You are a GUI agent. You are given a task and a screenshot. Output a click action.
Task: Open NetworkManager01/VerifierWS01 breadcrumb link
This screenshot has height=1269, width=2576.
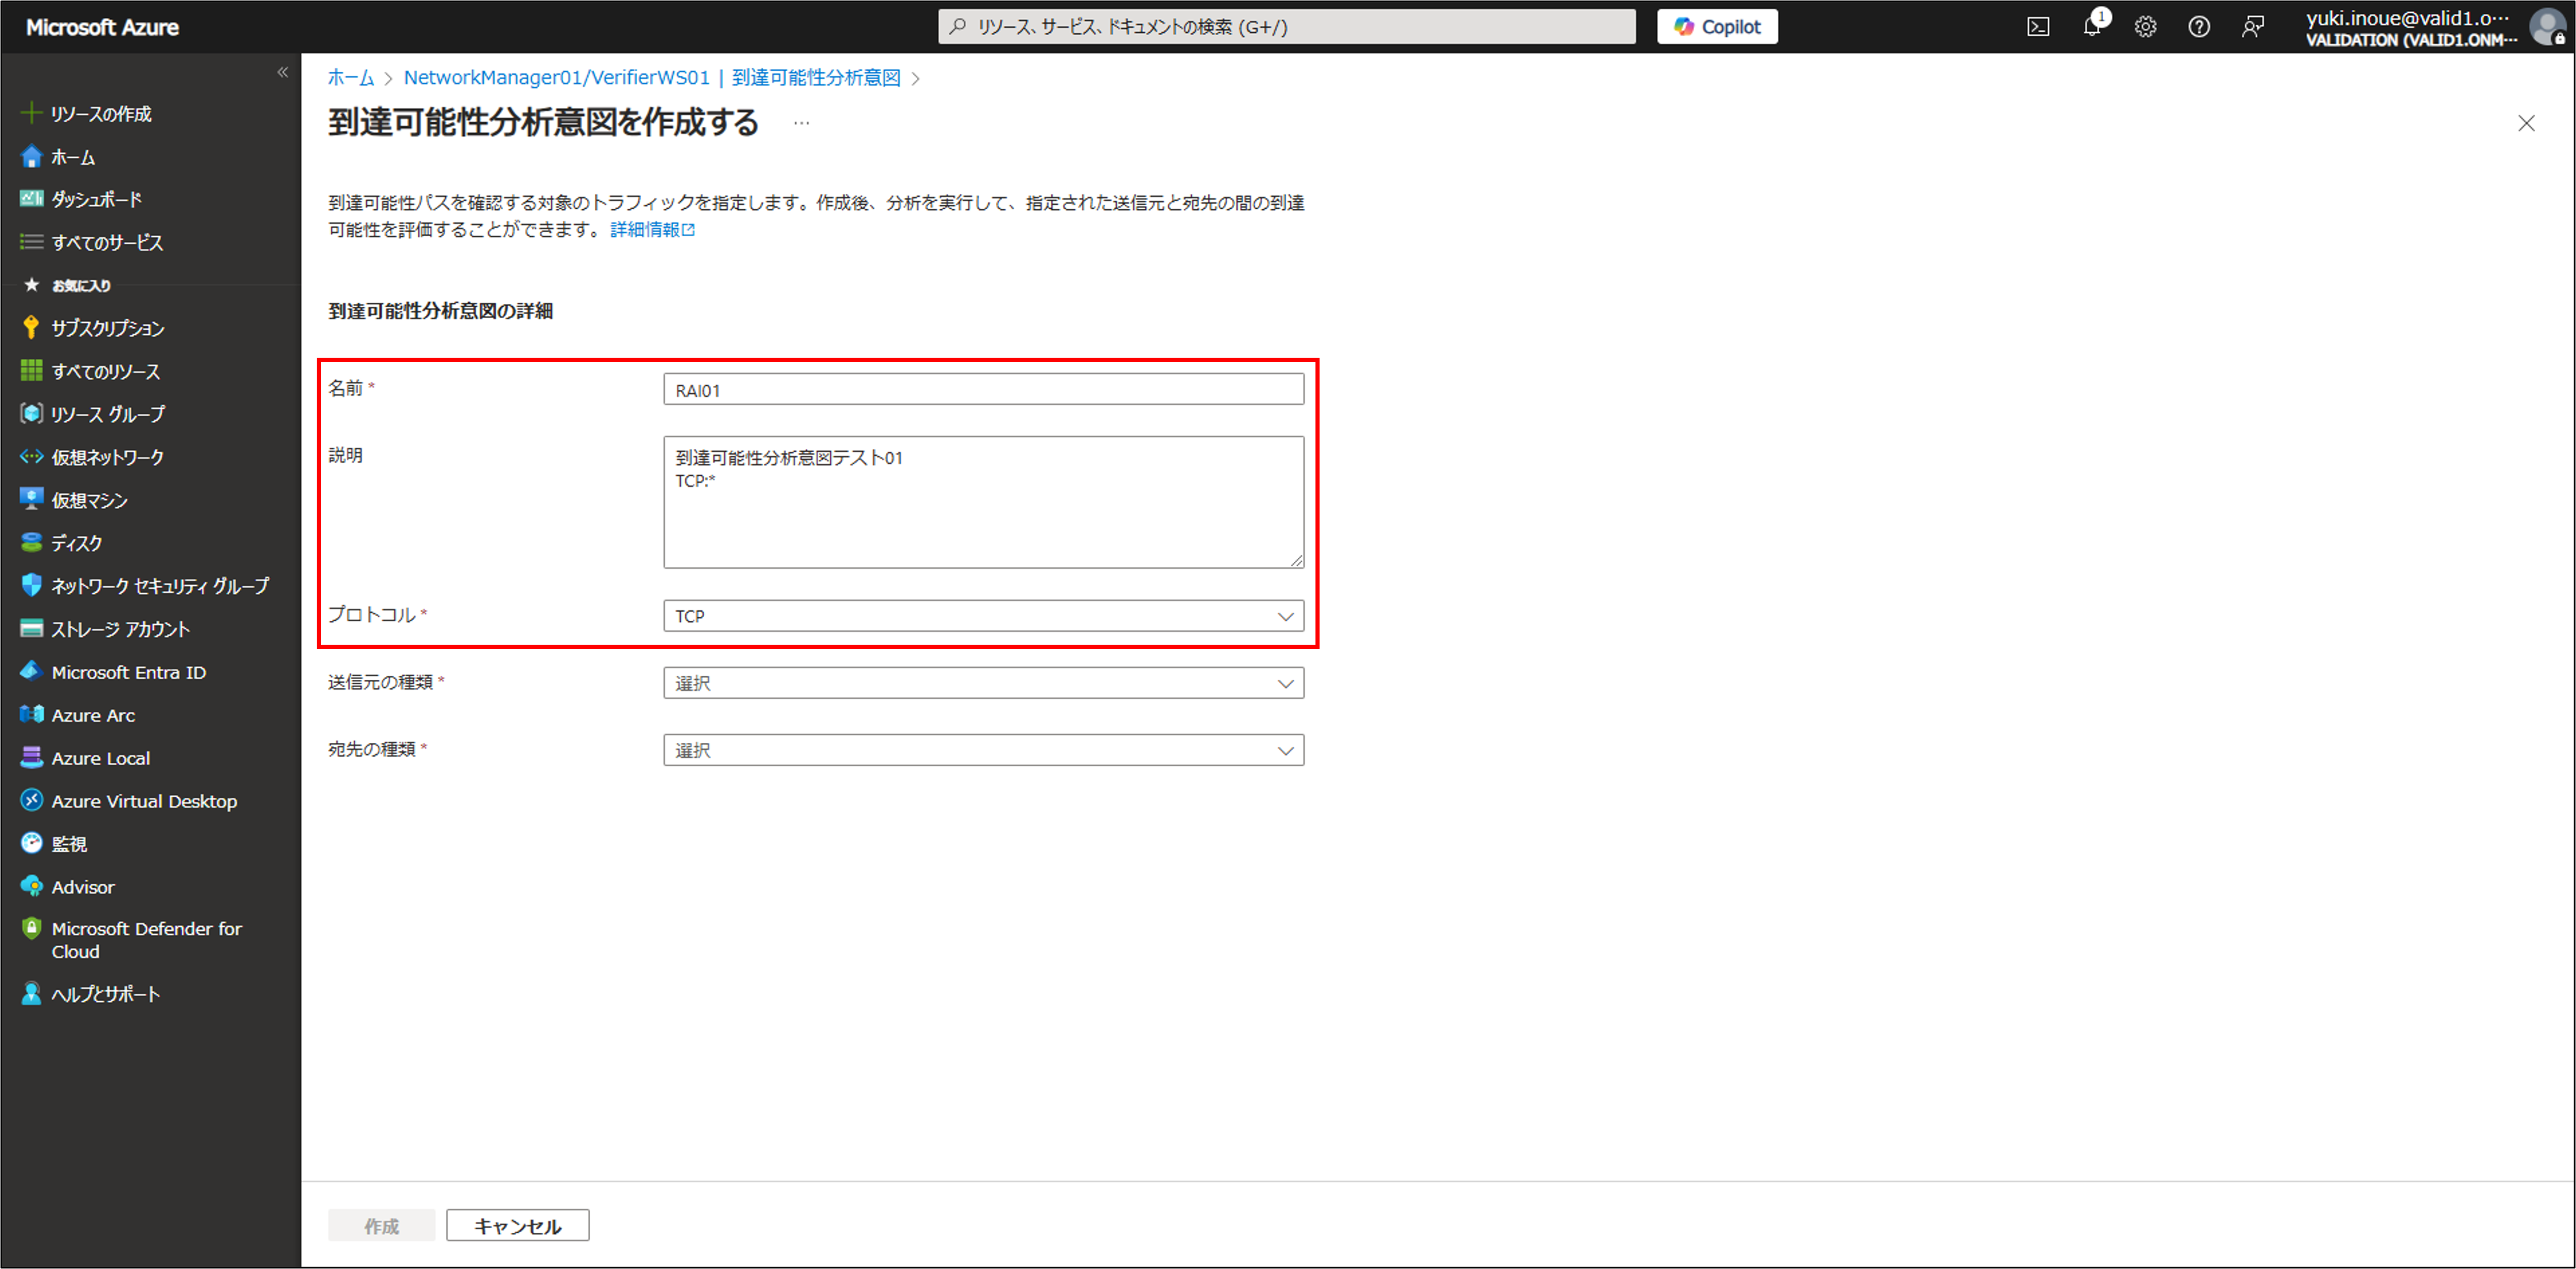tap(556, 77)
